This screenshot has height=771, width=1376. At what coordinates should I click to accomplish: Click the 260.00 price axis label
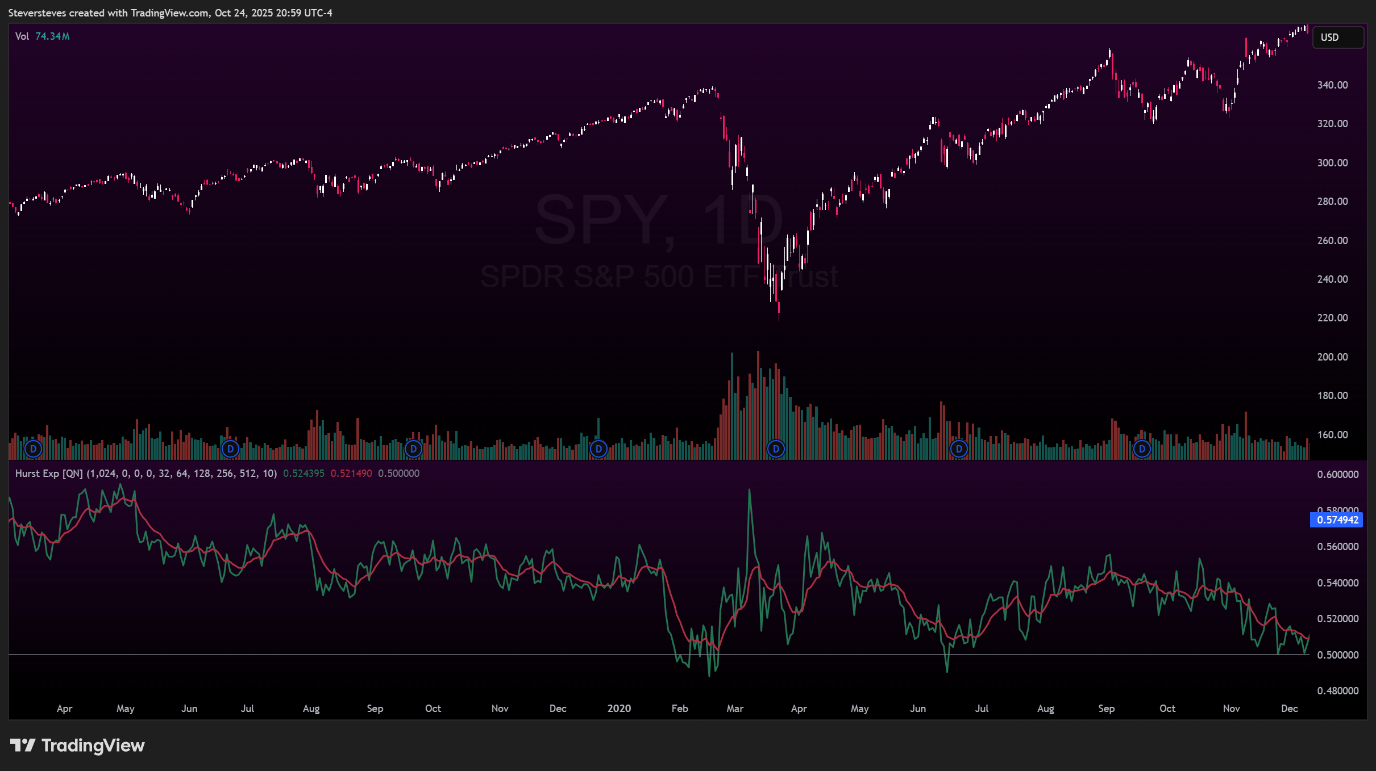click(1332, 241)
